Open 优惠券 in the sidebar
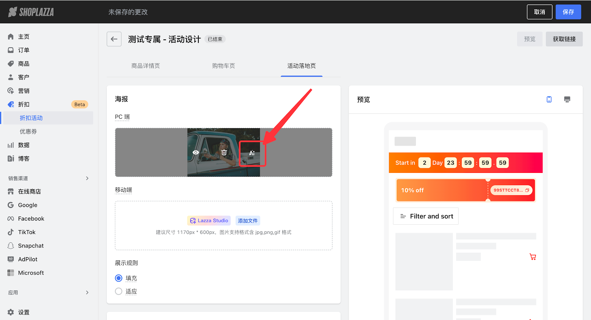This screenshot has width=591, height=320. [x=28, y=132]
